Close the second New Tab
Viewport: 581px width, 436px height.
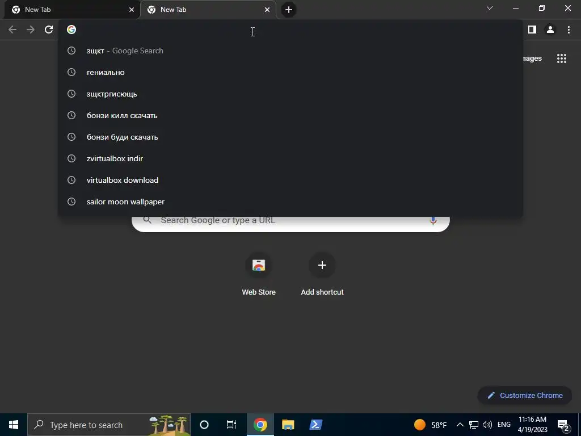coord(267,10)
